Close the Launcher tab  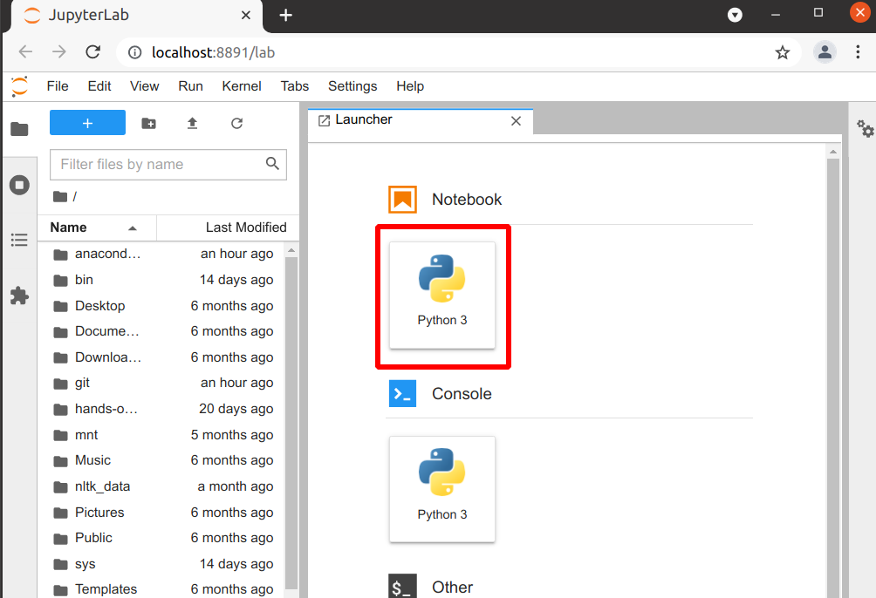(x=516, y=121)
